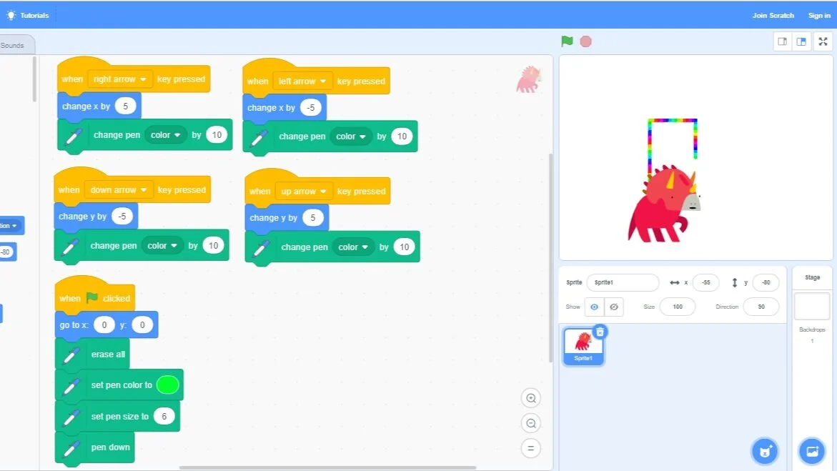Hide the sprite using the crossed-eye icon
Screen dimensions: 837x471
click(614, 307)
